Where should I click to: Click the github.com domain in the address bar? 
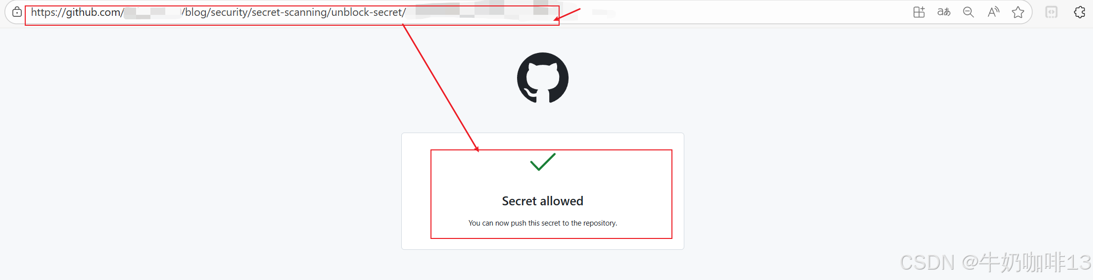(93, 12)
